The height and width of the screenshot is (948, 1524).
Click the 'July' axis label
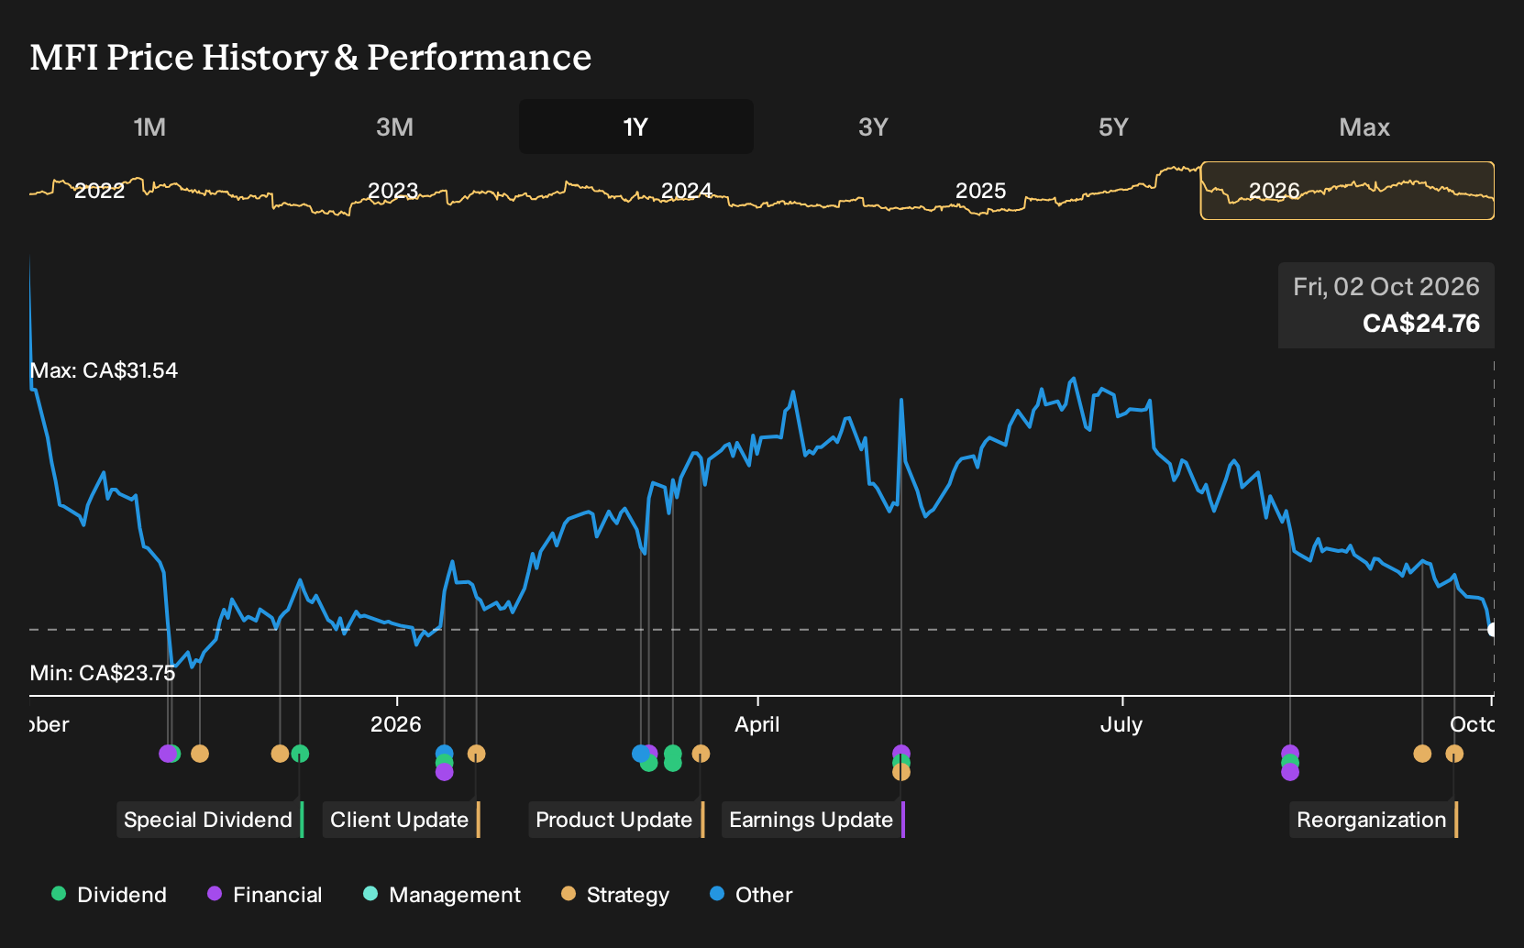[x=1121, y=724]
